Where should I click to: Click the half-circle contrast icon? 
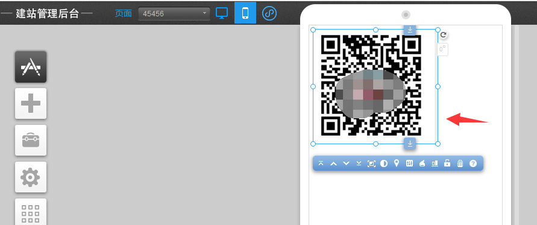384,163
